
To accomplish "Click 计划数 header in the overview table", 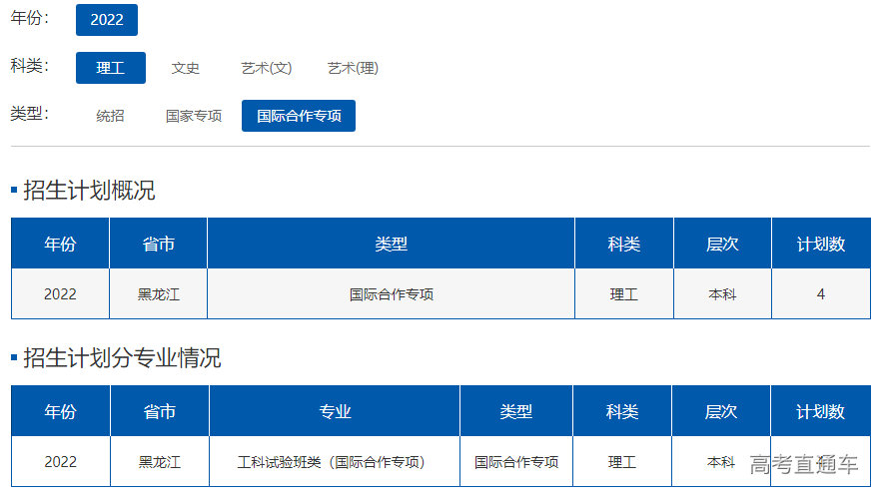I will point(820,244).
